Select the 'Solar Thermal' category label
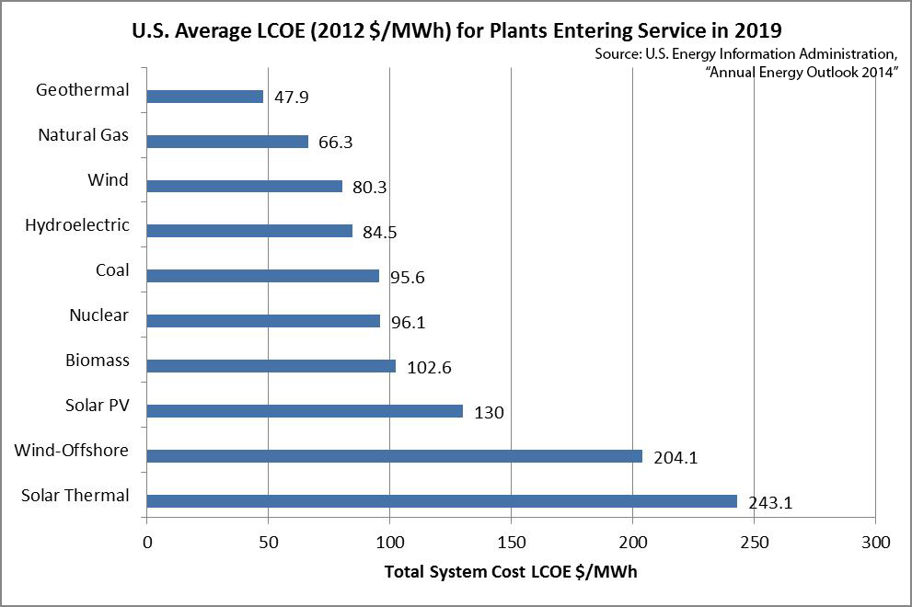This screenshot has height=607, width=912. point(75,496)
